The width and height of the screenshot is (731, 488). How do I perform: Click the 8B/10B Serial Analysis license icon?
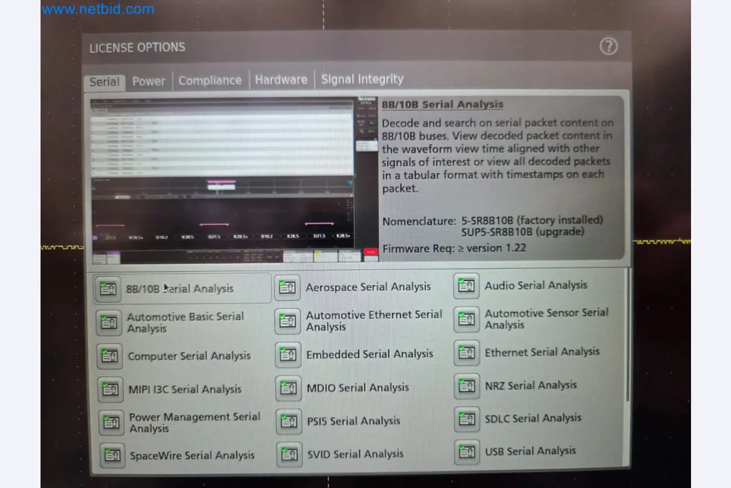[108, 289]
